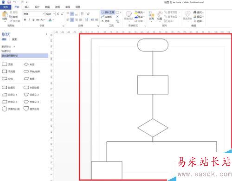Click the Increase Font Size icon
The image size is (232, 181).
58,14
